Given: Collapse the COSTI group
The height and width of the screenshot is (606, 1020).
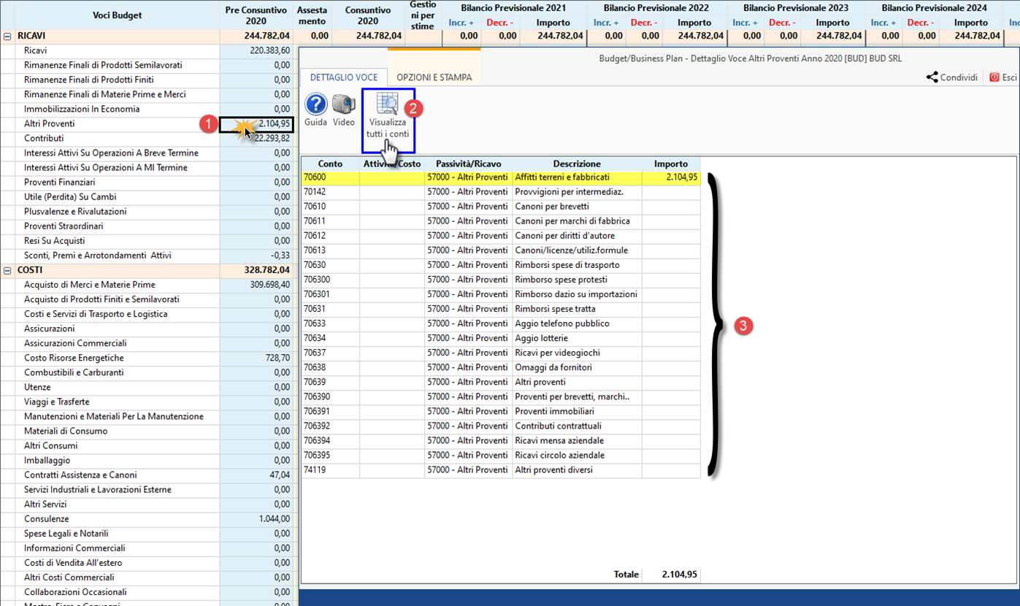Looking at the screenshot, I should point(7,270).
